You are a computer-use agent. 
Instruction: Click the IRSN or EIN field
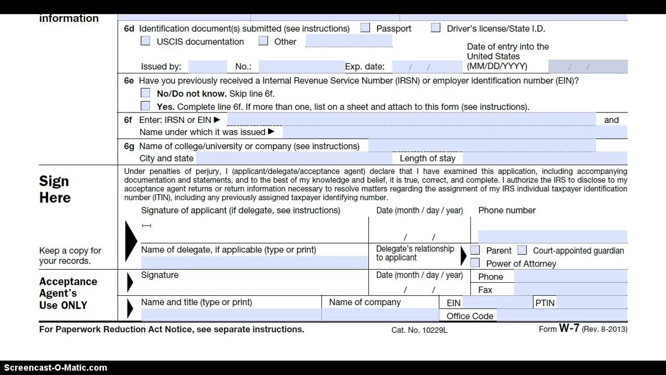[x=411, y=119]
